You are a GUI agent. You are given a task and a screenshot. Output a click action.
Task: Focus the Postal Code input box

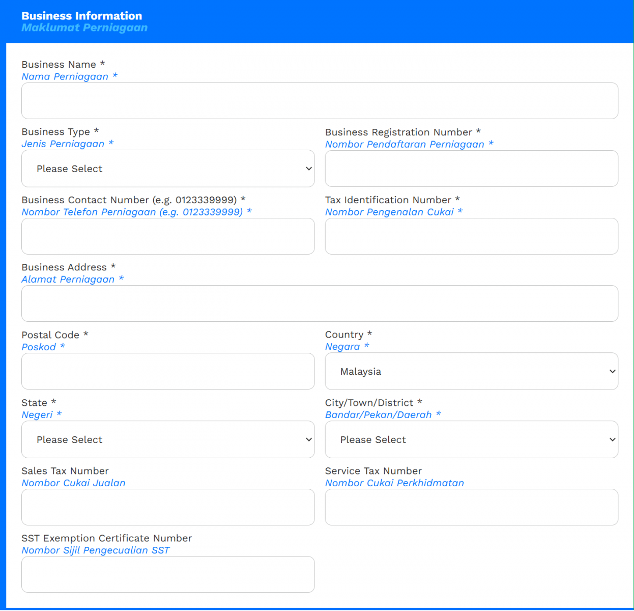168,371
